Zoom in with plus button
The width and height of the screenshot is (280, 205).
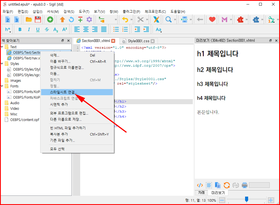271,200
